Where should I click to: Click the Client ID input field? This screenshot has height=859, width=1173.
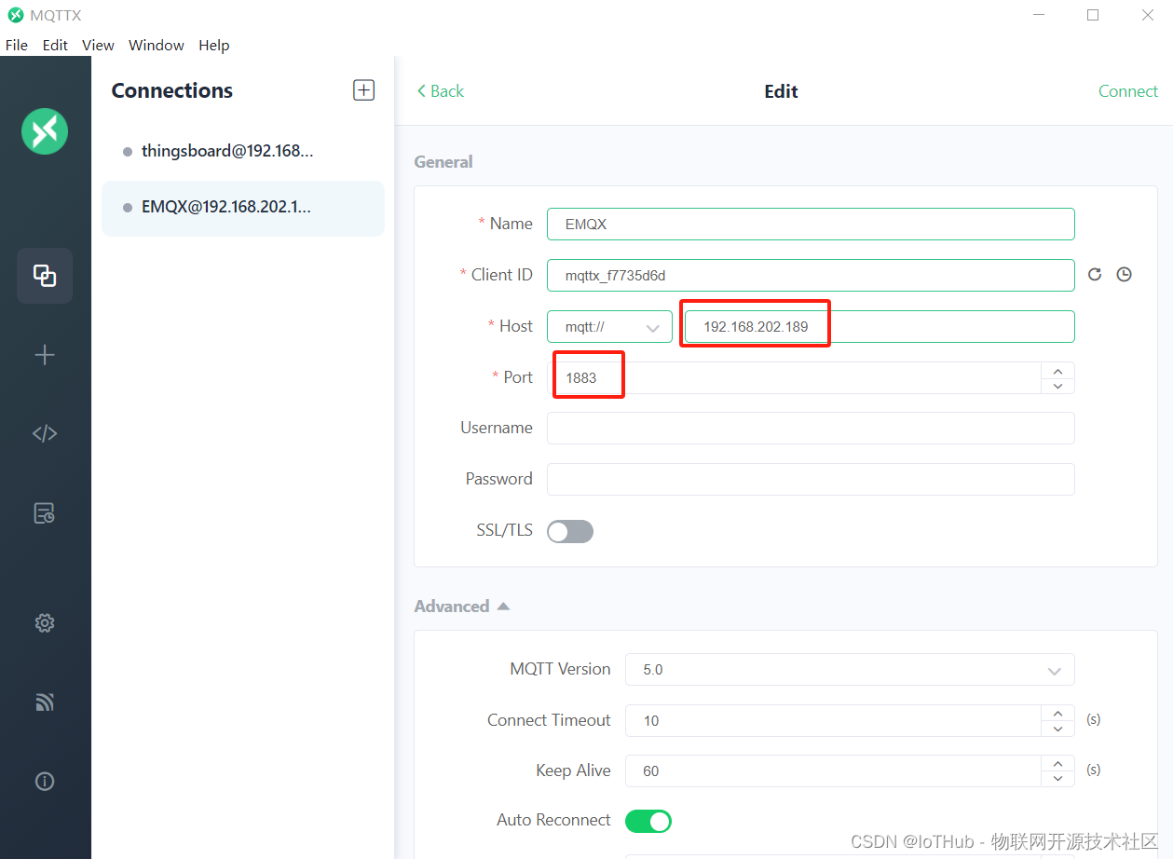click(x=811, y=276)
